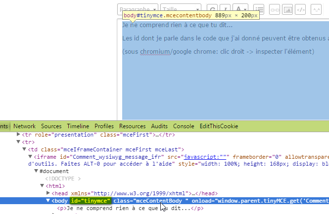The width and height of the screenshot is (329, 214).
Task: Collapse the plain <tr> node
Action: pos(18,142)
